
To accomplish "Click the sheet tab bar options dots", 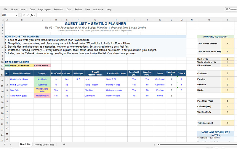I will tap(154, 145).
